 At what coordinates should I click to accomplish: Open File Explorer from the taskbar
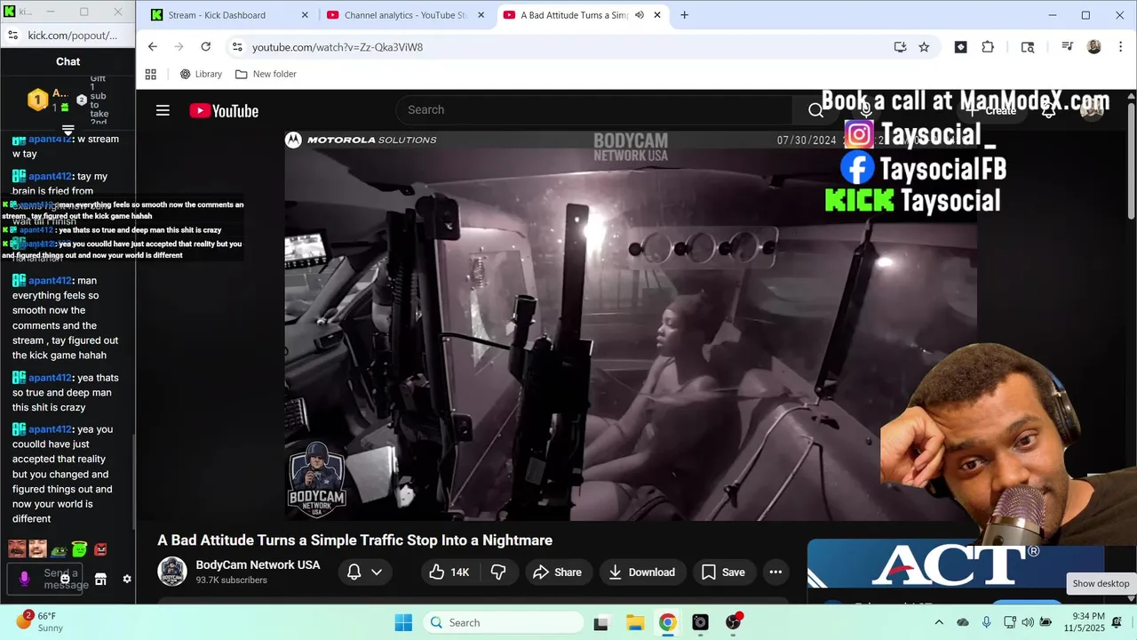(x=634, y=622)
